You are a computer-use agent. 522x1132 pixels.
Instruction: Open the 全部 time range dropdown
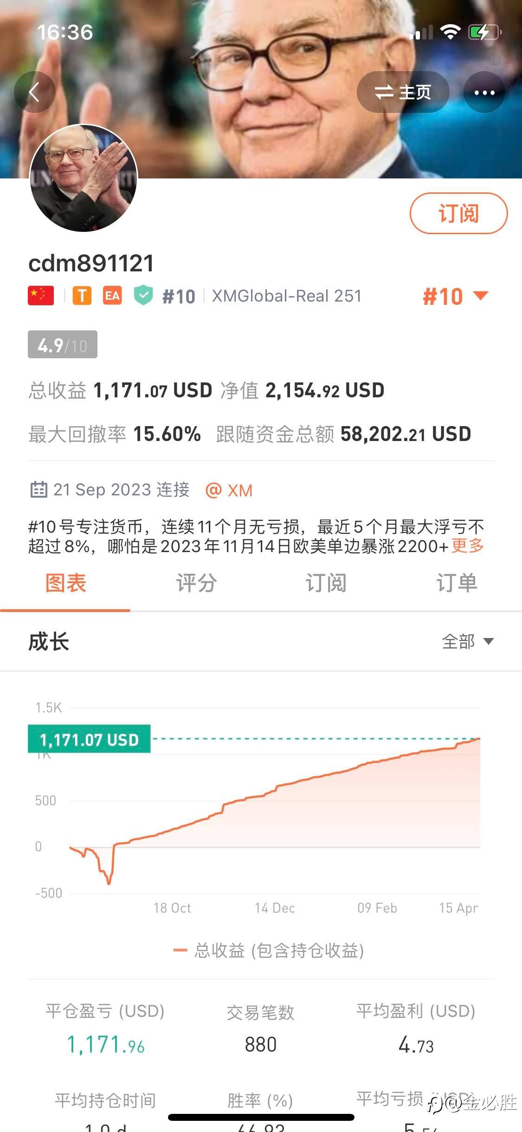pos(467,642)
